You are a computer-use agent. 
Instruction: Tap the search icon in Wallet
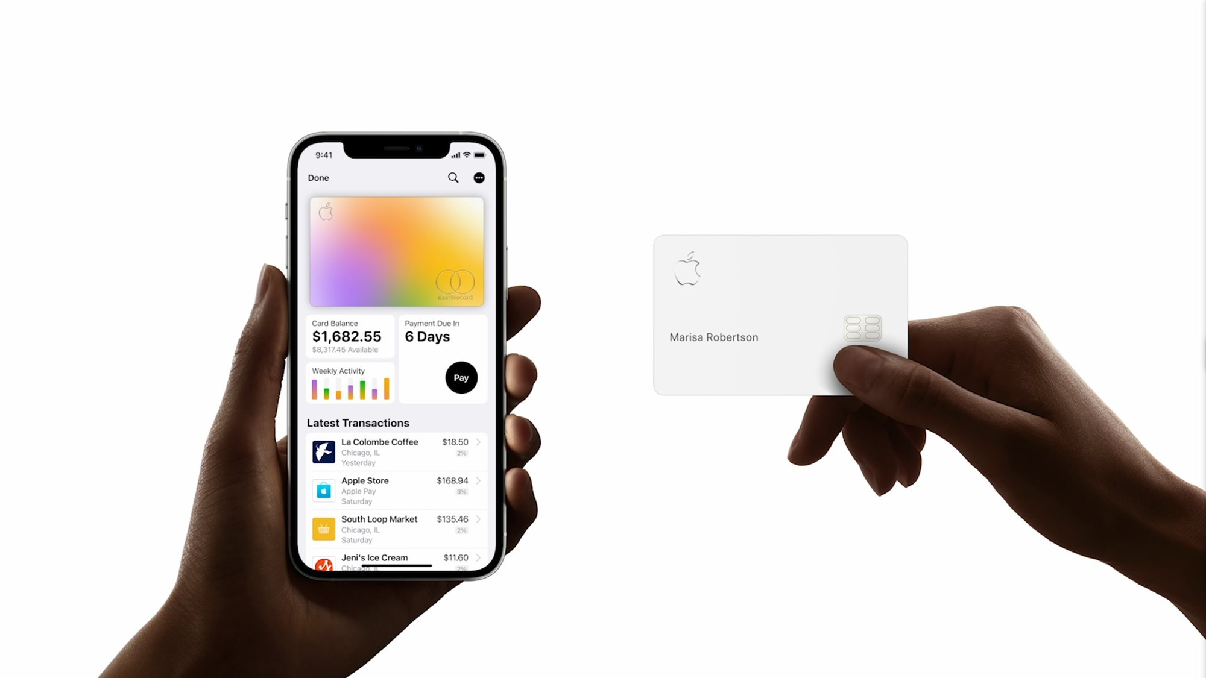pyautogui.click(x=454, y=177)
